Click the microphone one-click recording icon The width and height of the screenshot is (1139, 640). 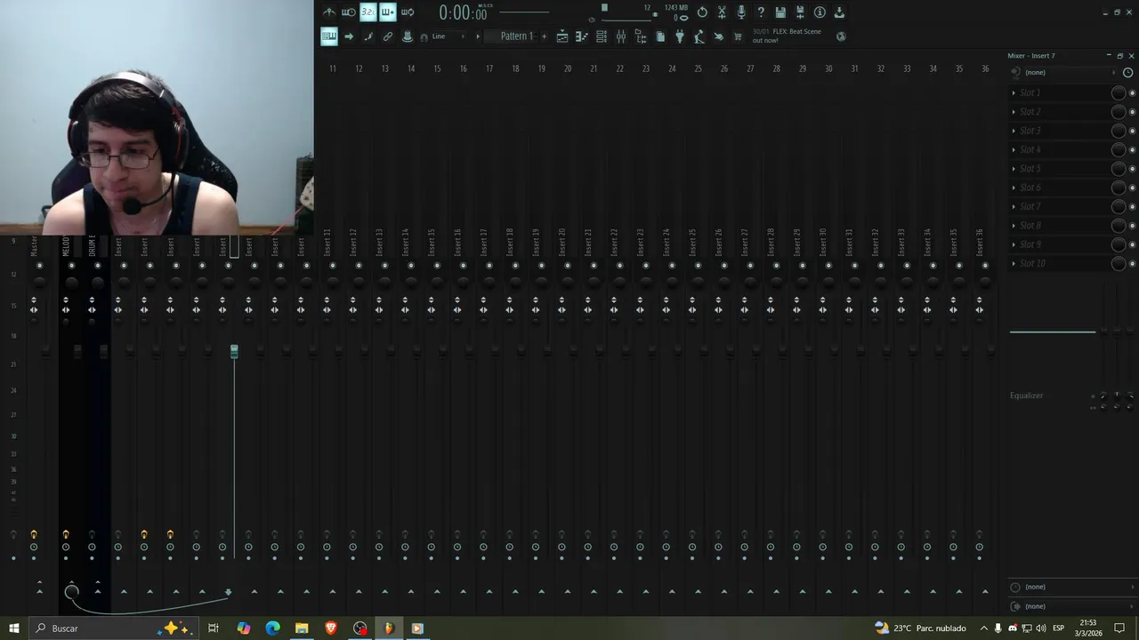tap(741, 12)
